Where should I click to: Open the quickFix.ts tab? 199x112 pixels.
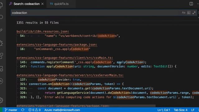tap(59, 4)
